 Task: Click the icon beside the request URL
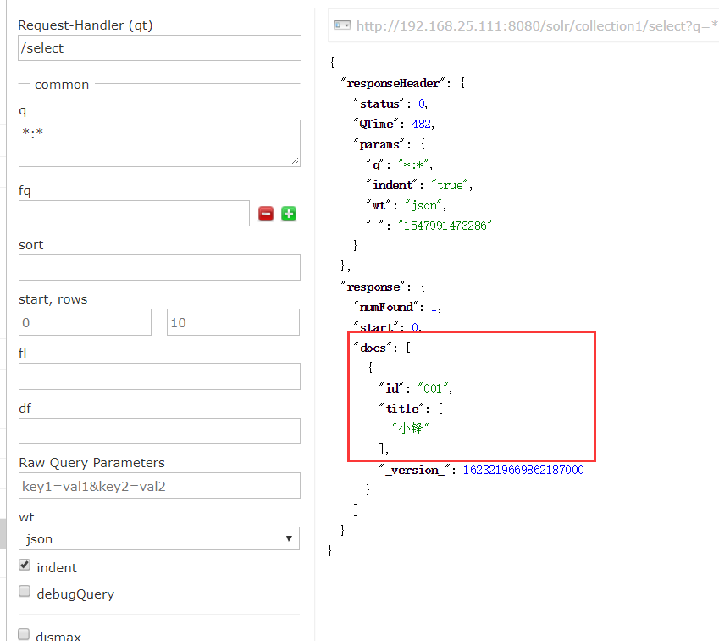pyautogui.click(x=341, y=25)
